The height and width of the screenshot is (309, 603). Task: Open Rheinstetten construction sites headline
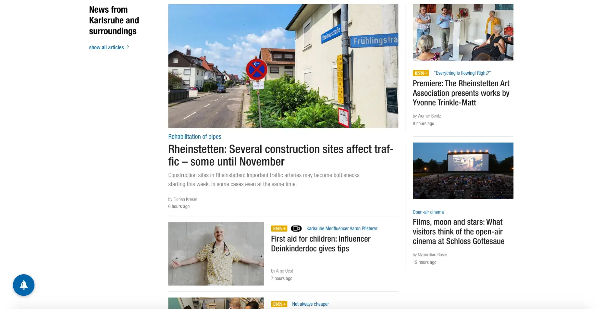pyautogui.click(x=281, y=155)
